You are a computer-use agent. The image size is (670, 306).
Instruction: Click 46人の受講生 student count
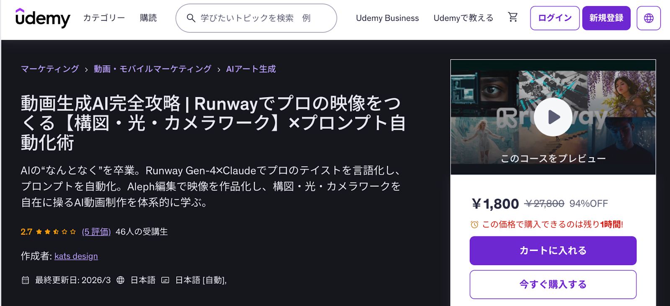142,231
